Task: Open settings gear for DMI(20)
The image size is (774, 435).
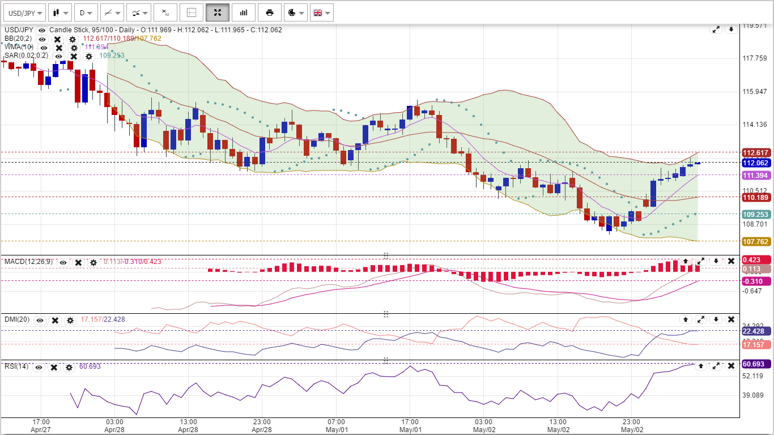Action: point(70,320)
